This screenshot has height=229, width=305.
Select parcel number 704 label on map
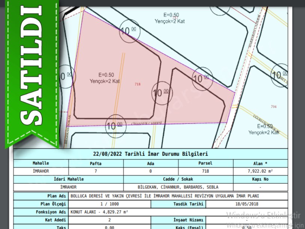coord(274,107)
